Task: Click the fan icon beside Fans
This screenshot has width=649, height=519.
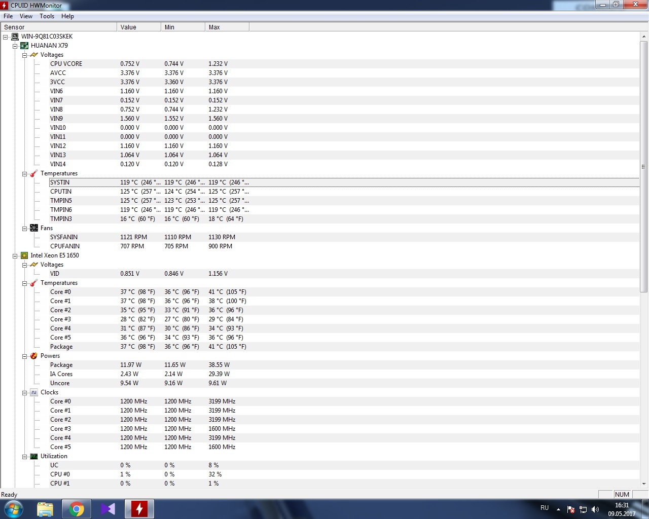Action: point(34,228)
